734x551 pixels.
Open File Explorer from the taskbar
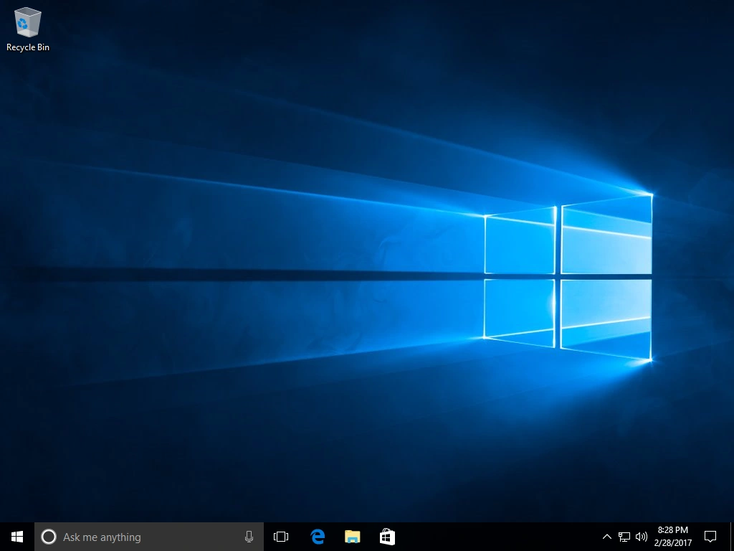(352, 536)
